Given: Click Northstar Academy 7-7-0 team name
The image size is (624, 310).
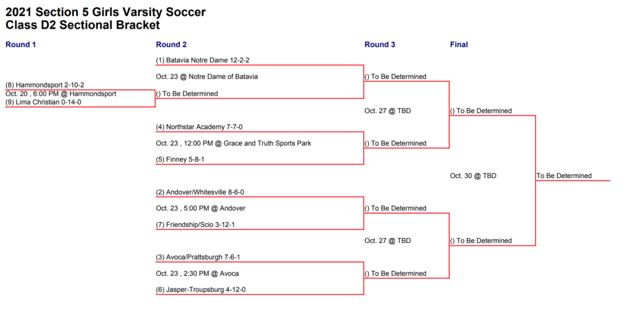Looking at the screenshot, I should click(x=199, y=127).
